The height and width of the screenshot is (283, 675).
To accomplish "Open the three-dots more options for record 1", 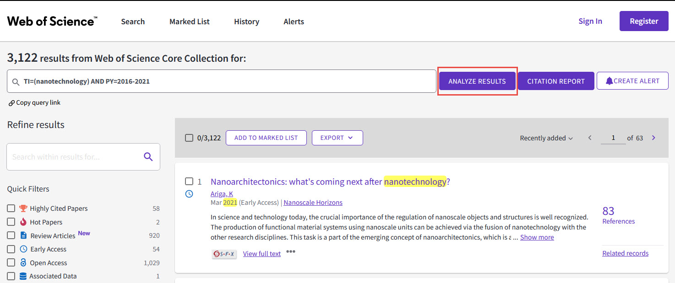I will tap(291, 251).
